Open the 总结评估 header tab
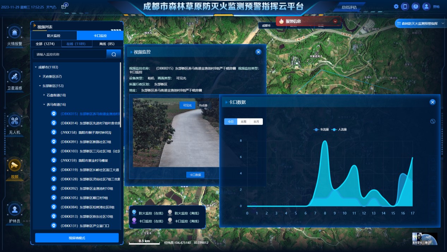 click(x=349, y=7)
